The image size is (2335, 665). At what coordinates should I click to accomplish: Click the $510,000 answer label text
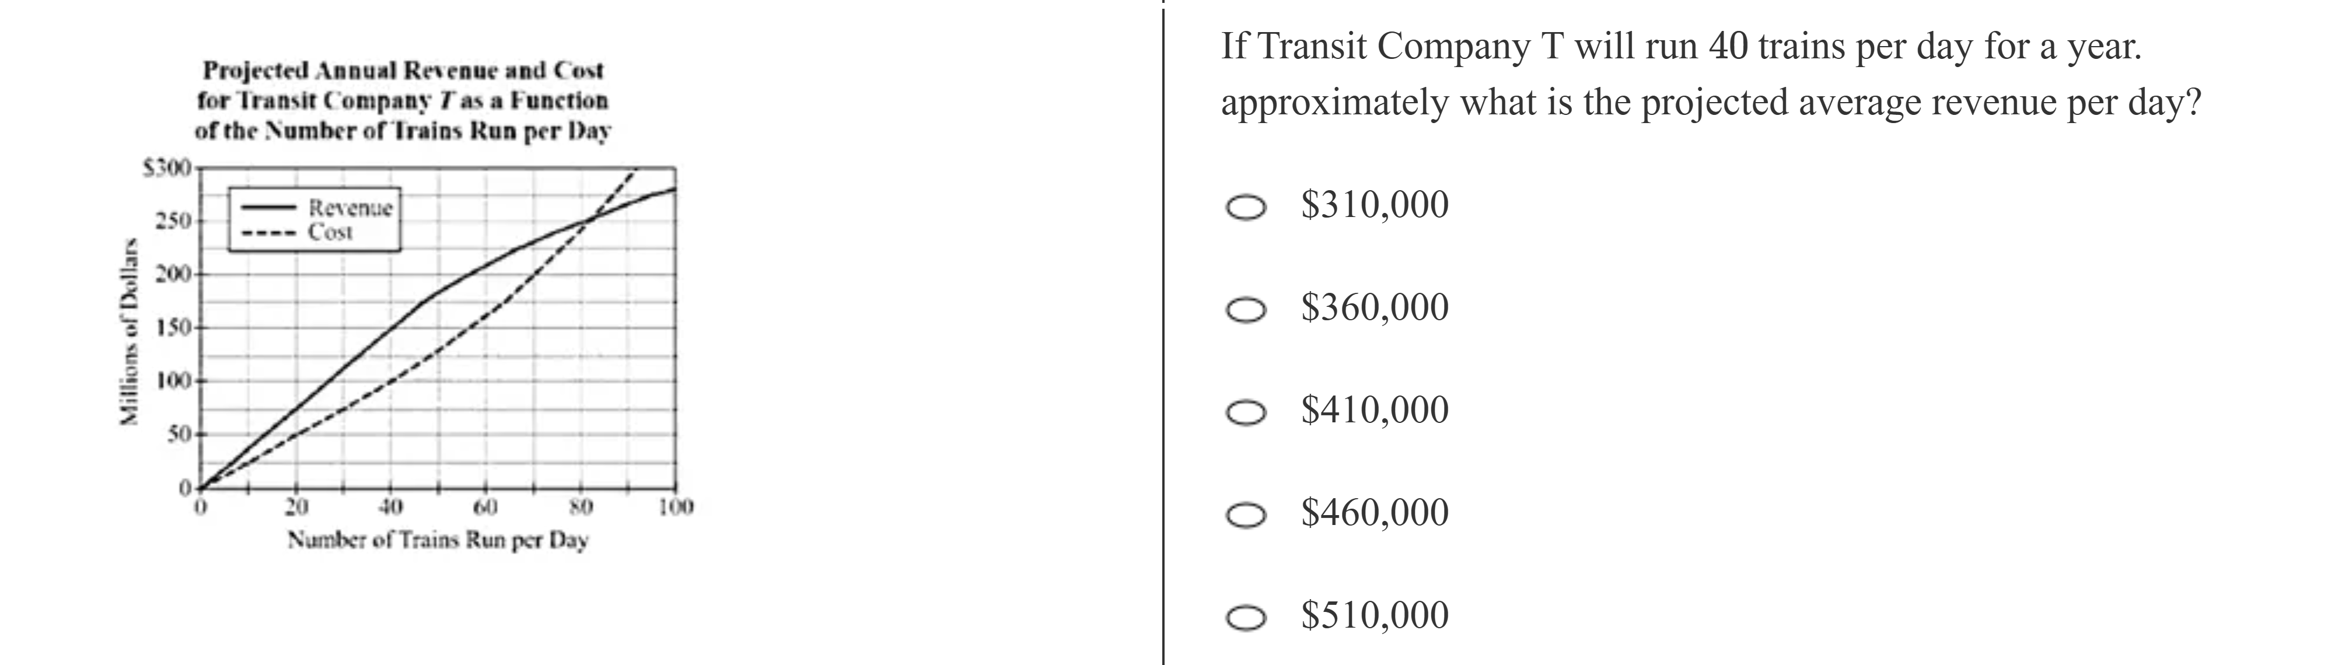[x=1374, y=614]
